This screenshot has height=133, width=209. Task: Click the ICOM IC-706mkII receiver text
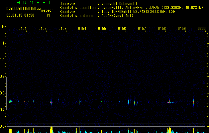coord(138,12)
